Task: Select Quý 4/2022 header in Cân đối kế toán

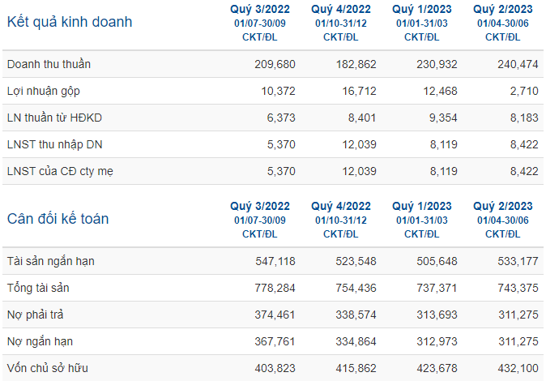Action: pos(341,207)
